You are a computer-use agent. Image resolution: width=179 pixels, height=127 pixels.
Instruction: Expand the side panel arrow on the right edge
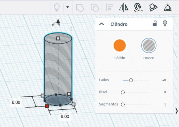(176, 111)
